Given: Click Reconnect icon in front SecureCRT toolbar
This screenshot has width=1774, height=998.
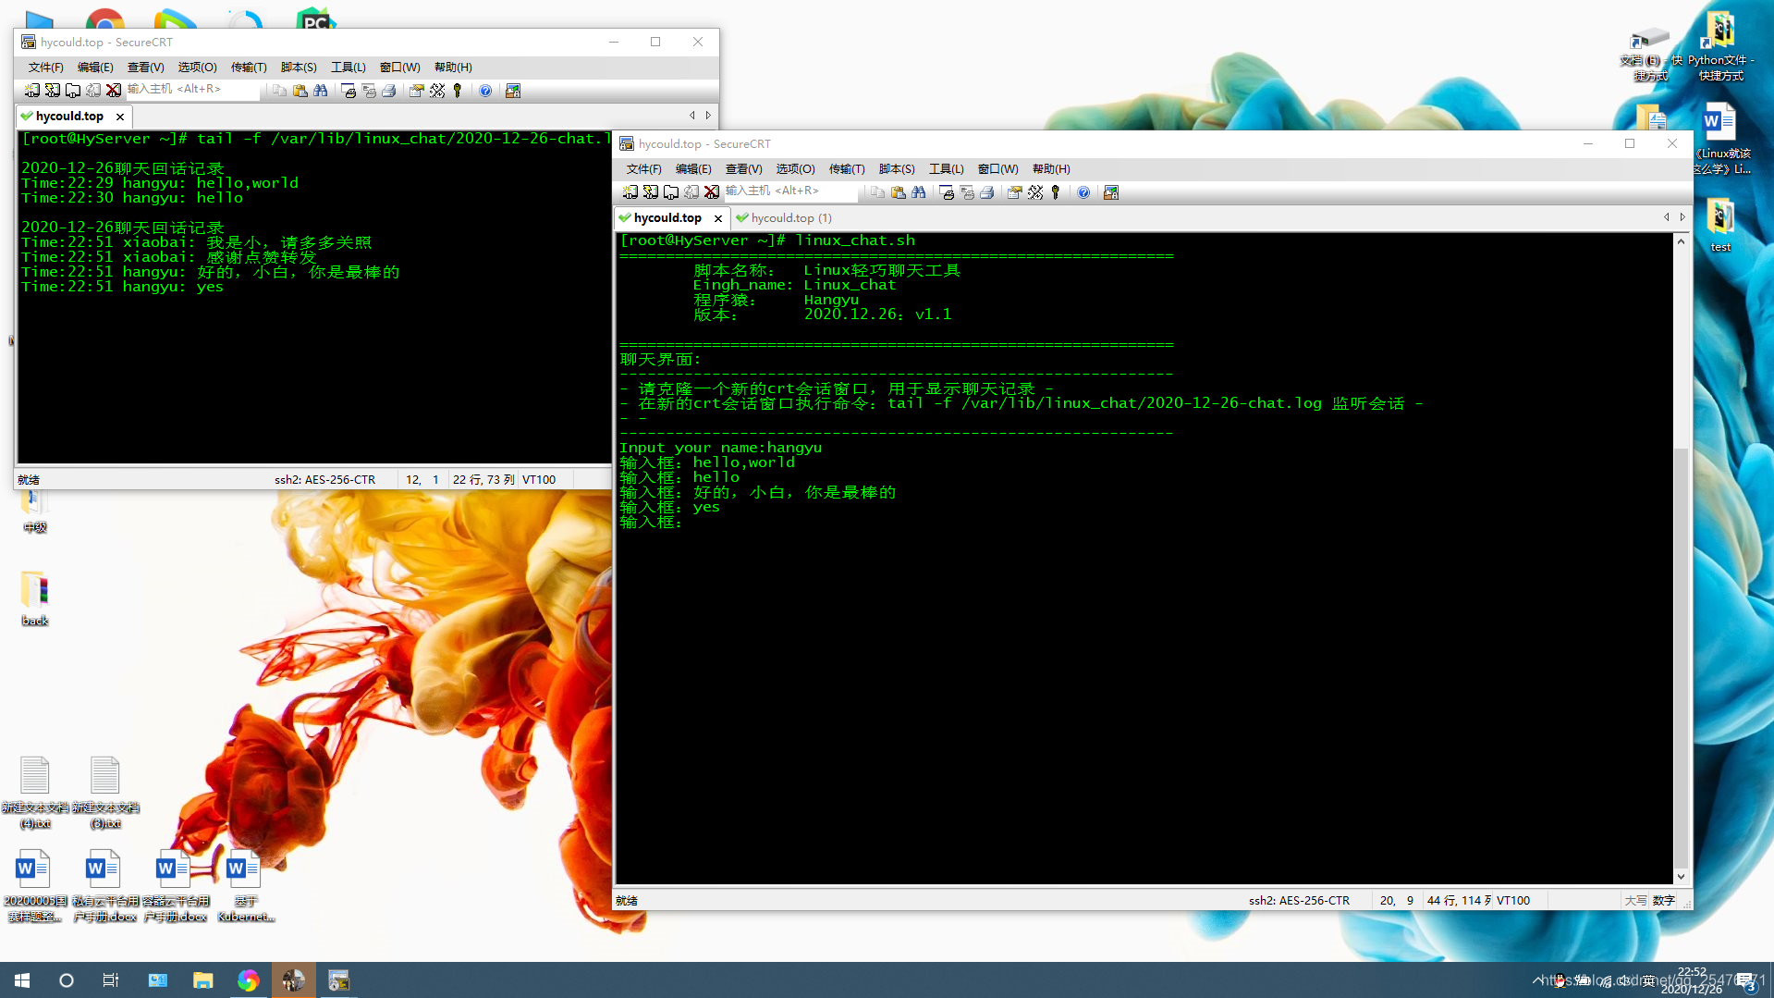Looking at the screenshot, I should pyautogui.click(x=691, y=191).
